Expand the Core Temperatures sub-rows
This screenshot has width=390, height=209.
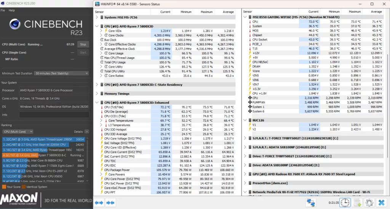[x=101, y=120]
